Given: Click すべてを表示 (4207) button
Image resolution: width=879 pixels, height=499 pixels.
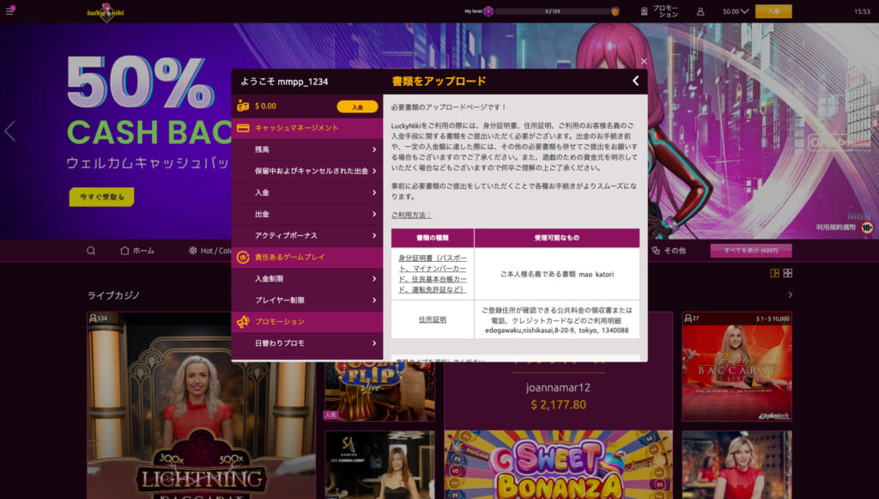Looking at the screenshot, I should [x=750, y=251].
